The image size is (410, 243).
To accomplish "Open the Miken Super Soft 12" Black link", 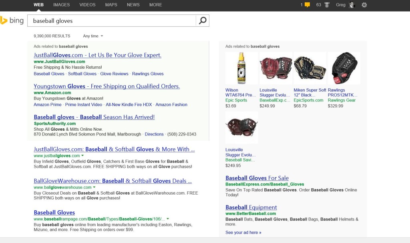I will [310, 92].
